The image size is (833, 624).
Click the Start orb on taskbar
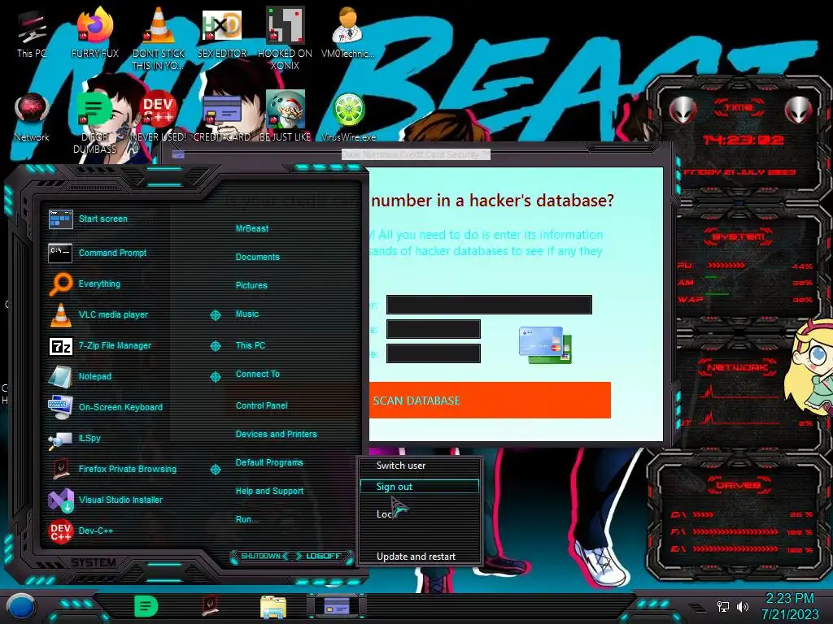click(x=20, y=607)
